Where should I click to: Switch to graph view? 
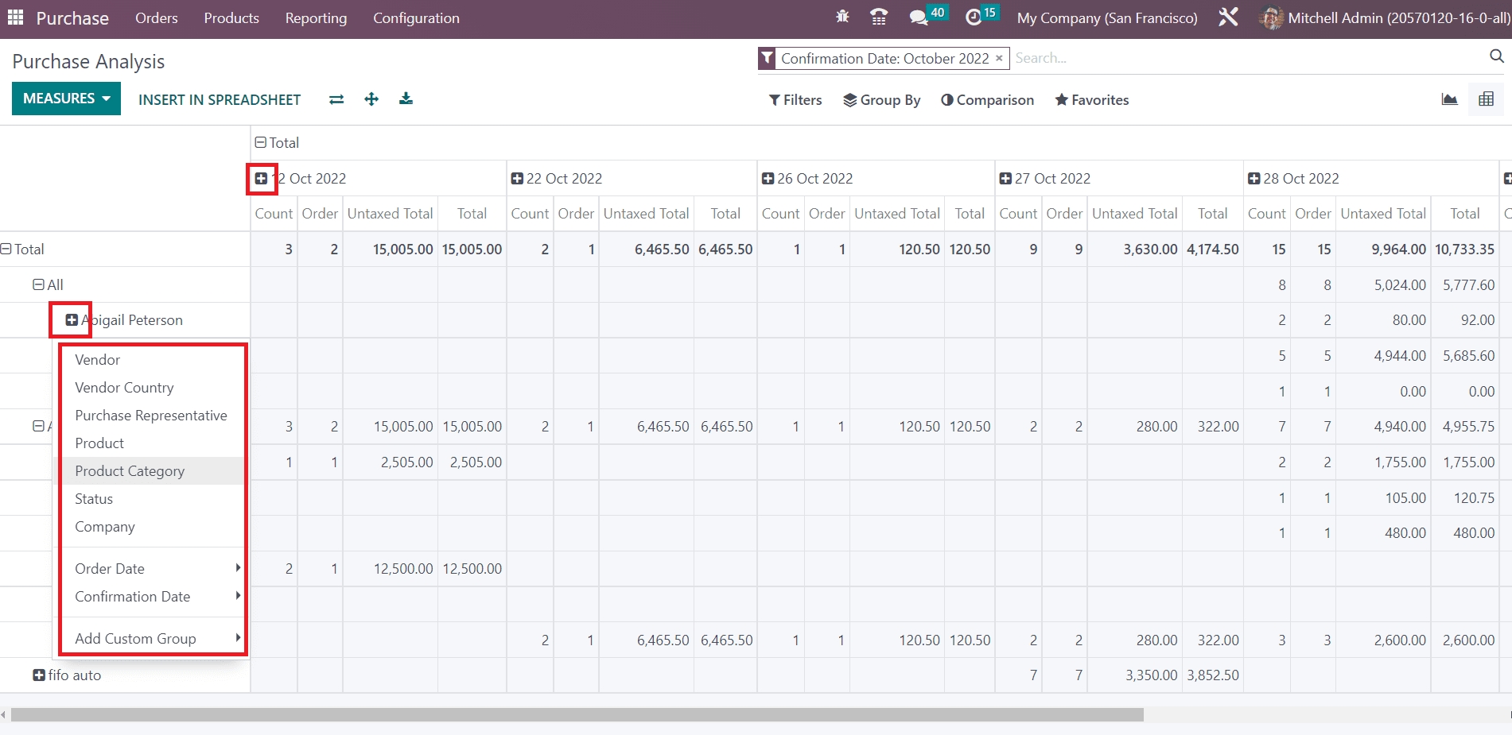tap(1449, 99)
